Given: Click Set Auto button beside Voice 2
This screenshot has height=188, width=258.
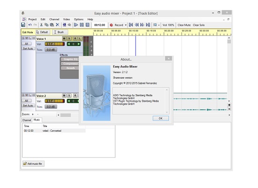Looking at the screenshot, I should click(28, 105).
